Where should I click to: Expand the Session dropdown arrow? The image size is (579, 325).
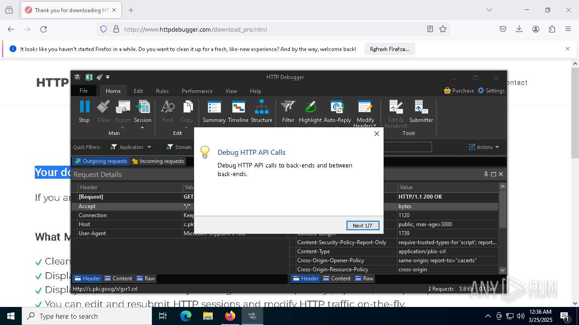(142, 128)
